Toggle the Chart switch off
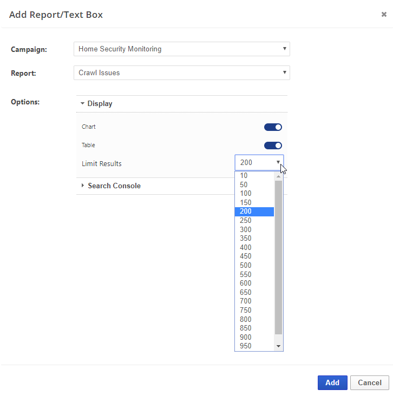393x396 pixels. 273,127
